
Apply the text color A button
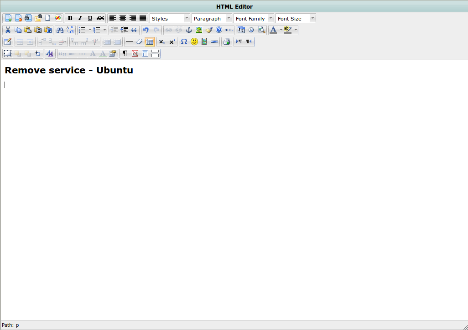point(273,30)
